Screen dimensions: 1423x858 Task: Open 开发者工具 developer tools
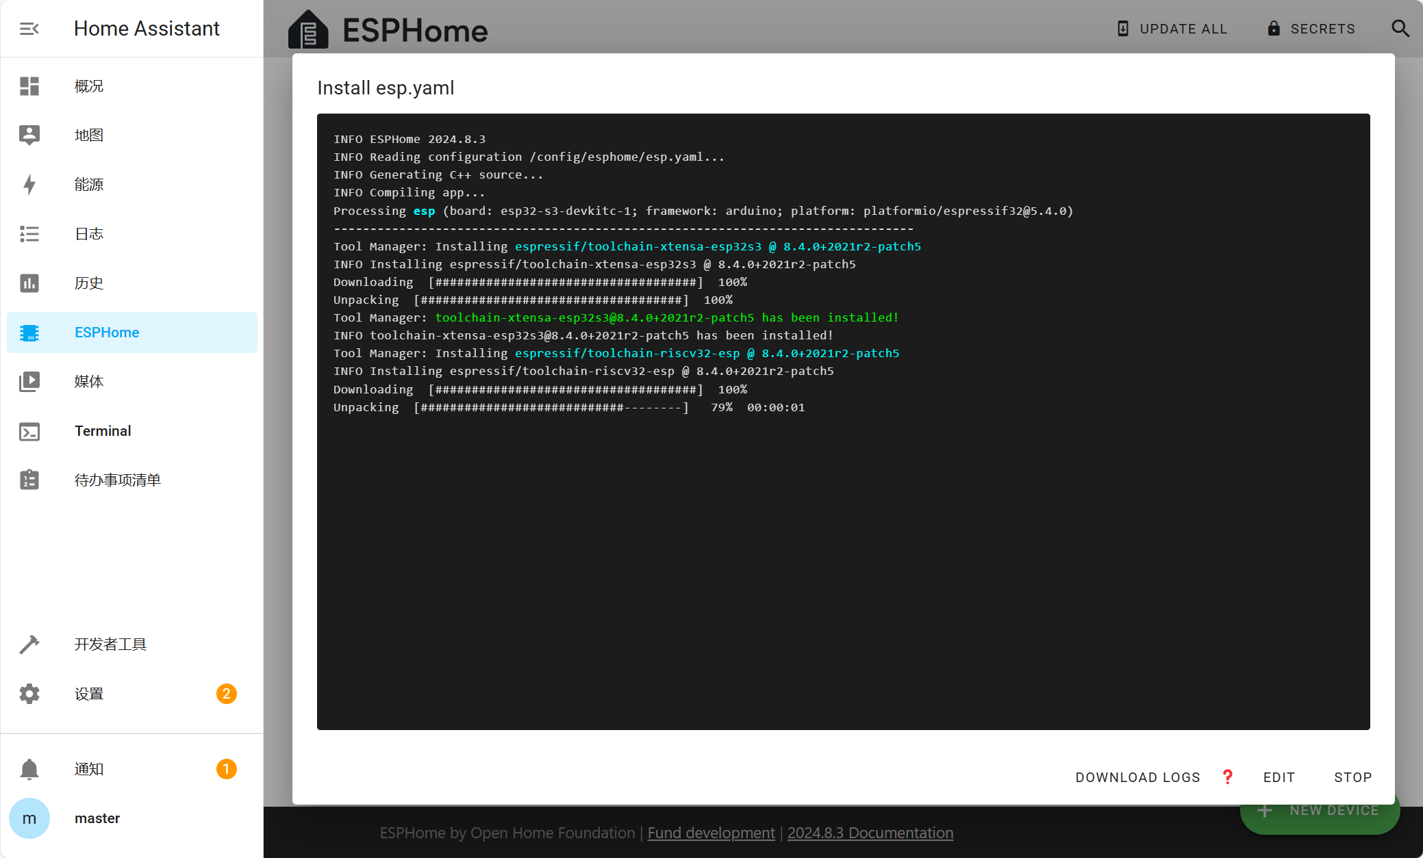(110, 645)
